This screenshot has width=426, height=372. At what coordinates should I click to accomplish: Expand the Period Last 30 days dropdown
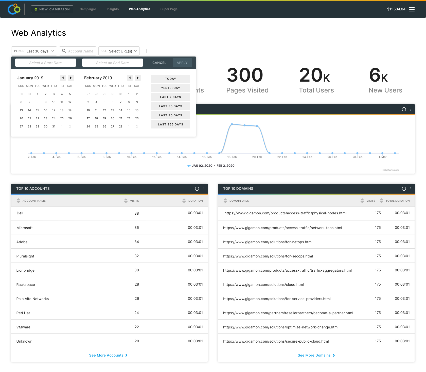[x=34, y=51]
